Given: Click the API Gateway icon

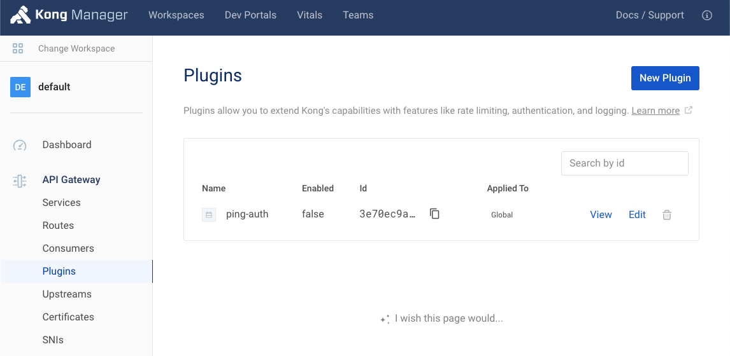Looking at the screenshot, I should click(x=20, y=181).
